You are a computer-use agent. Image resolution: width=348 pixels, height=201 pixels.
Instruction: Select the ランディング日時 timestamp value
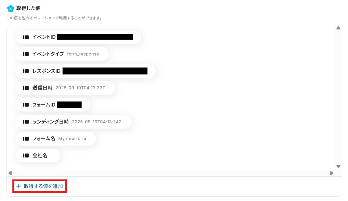point(97,122)
